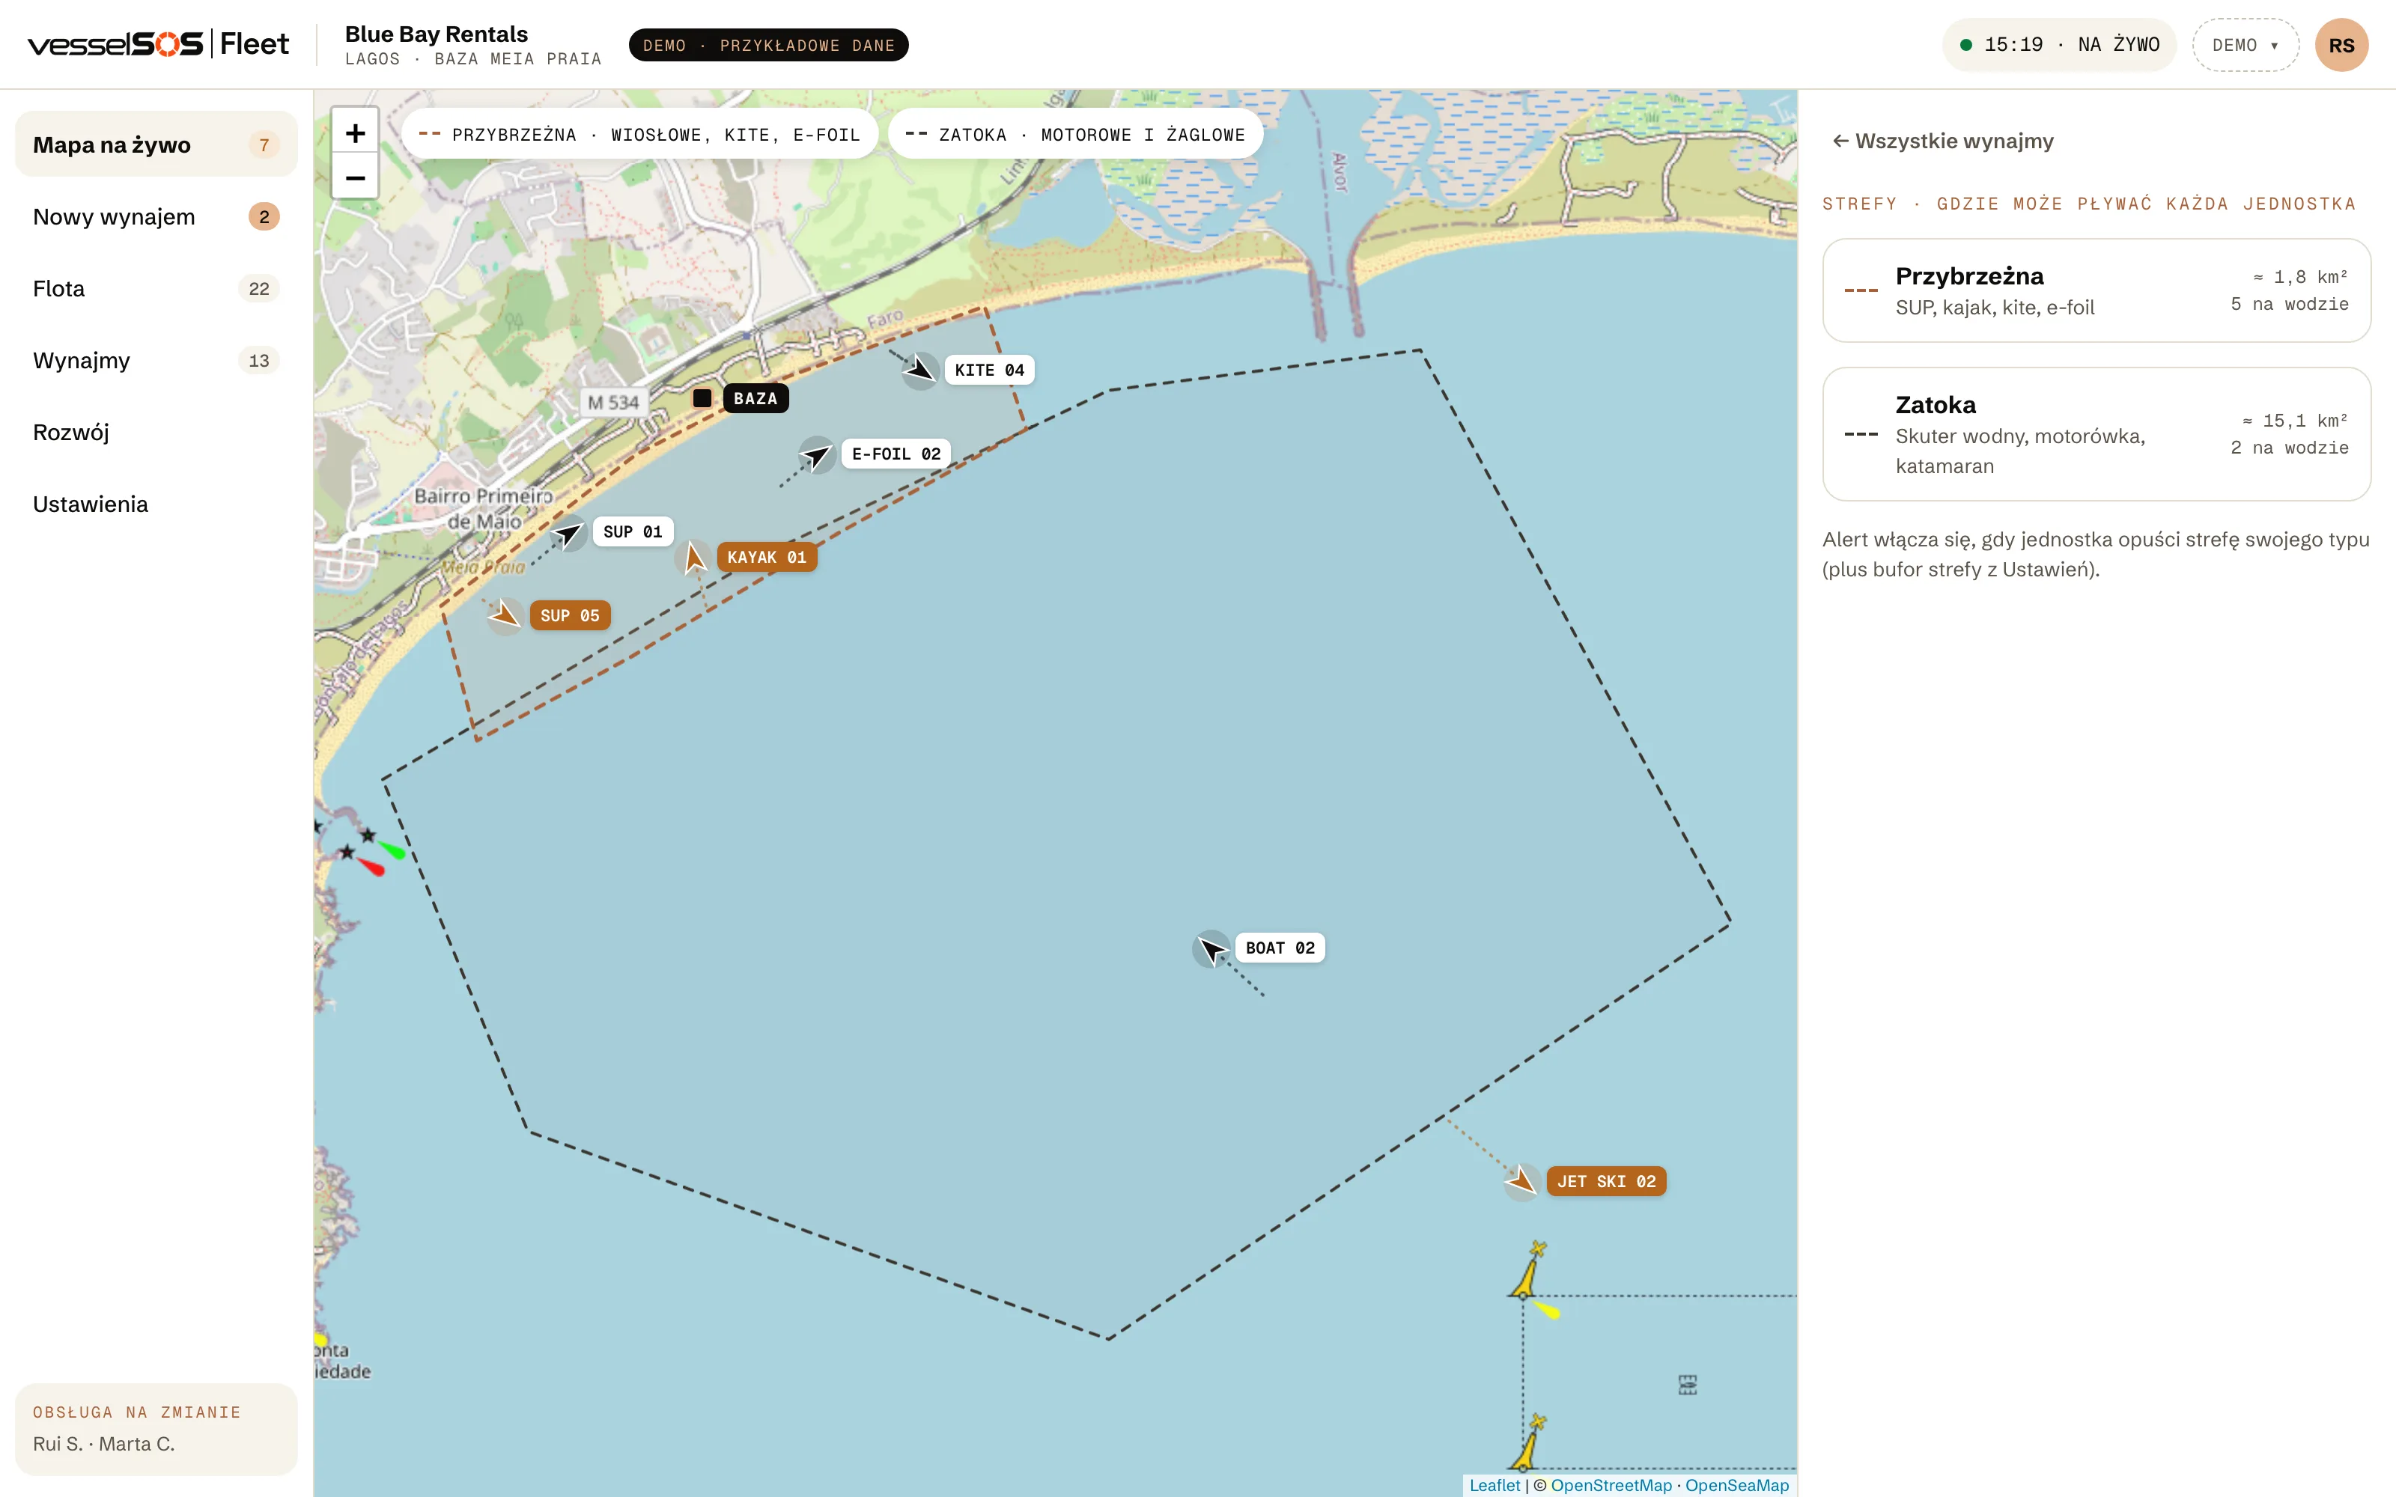2396x1497 pixels.
Task: Open the Rozwój page
Action: 156,433
